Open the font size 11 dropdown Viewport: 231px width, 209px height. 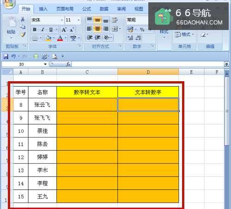pyautogui.click(x=79, y=20)
